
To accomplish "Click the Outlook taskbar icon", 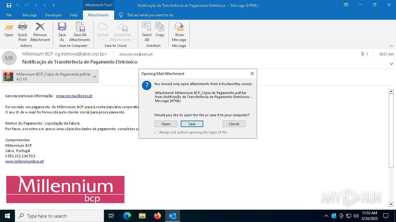I will (x=173, y=216).
